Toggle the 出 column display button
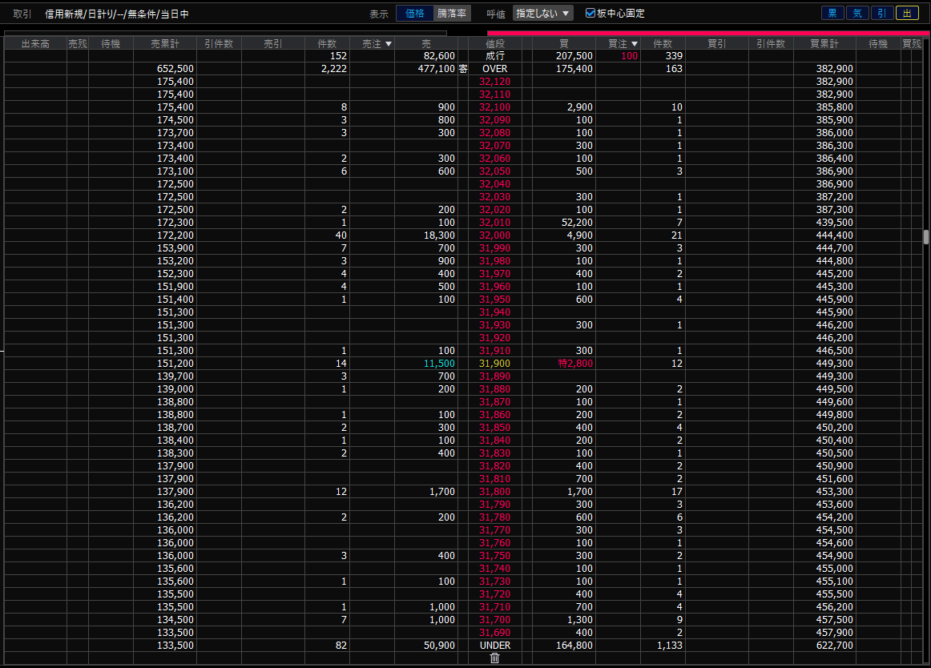The image size is (931, 668). (x=906, y=14)
